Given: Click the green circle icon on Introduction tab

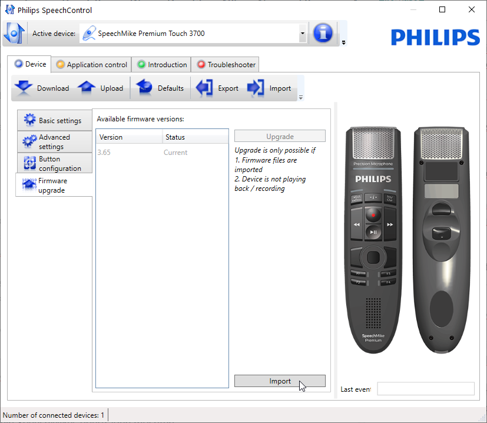Looking at the screenshot, I should pos(142,64).
